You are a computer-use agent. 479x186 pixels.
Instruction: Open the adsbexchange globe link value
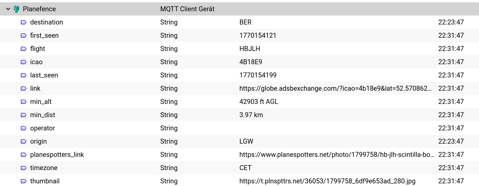(335, 88)
